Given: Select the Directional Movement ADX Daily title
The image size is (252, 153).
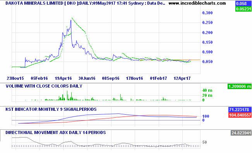Looking at the screenshot, I should point(56,132).
